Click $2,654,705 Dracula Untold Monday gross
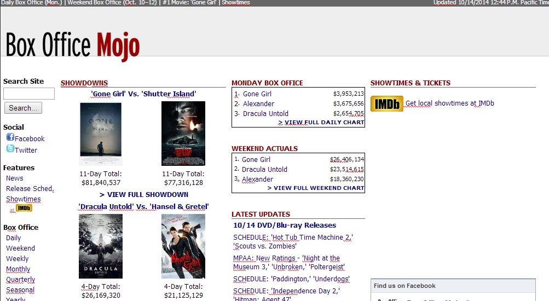The height and width of the screenshot is (301, 549). 348,113
